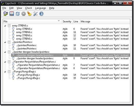Click the Clear results broom icon

(29, 14)
